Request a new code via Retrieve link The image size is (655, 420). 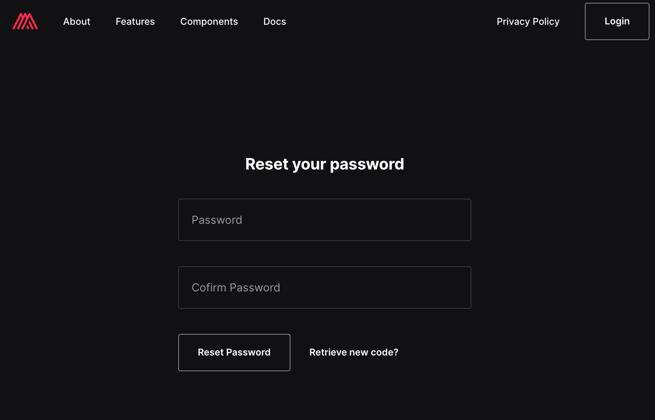click(354, 352)
